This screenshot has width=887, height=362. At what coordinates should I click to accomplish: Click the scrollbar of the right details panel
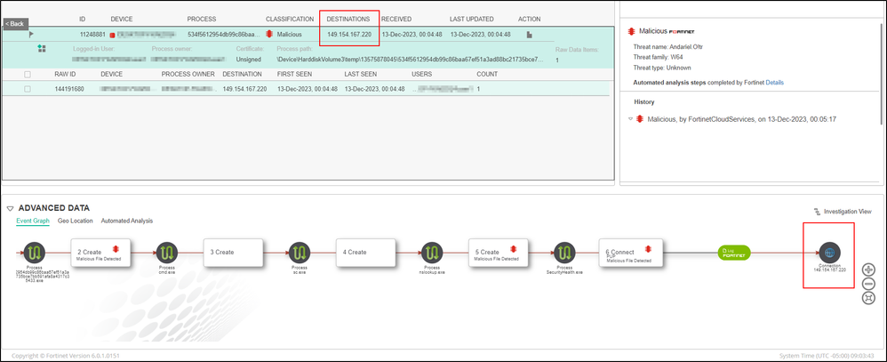882,74
